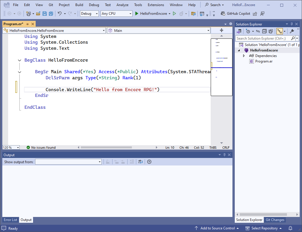
Task: Toggle word wrap in Output panel
Action: point(140,162)
